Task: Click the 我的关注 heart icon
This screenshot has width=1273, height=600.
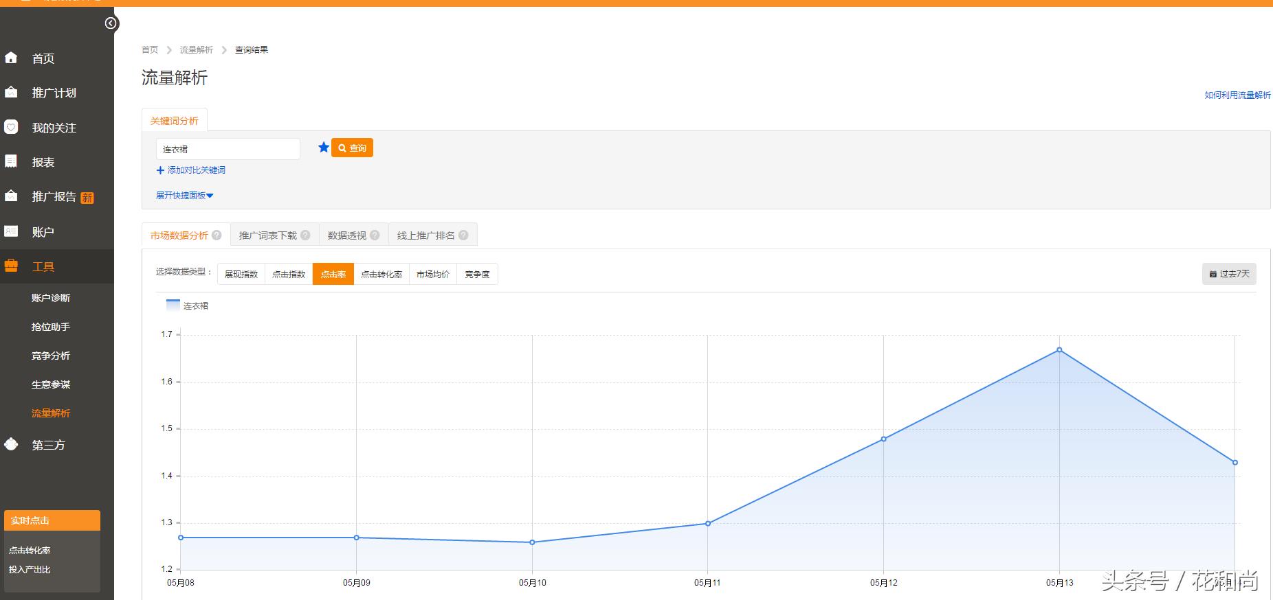Action: (x=11, y=127)
